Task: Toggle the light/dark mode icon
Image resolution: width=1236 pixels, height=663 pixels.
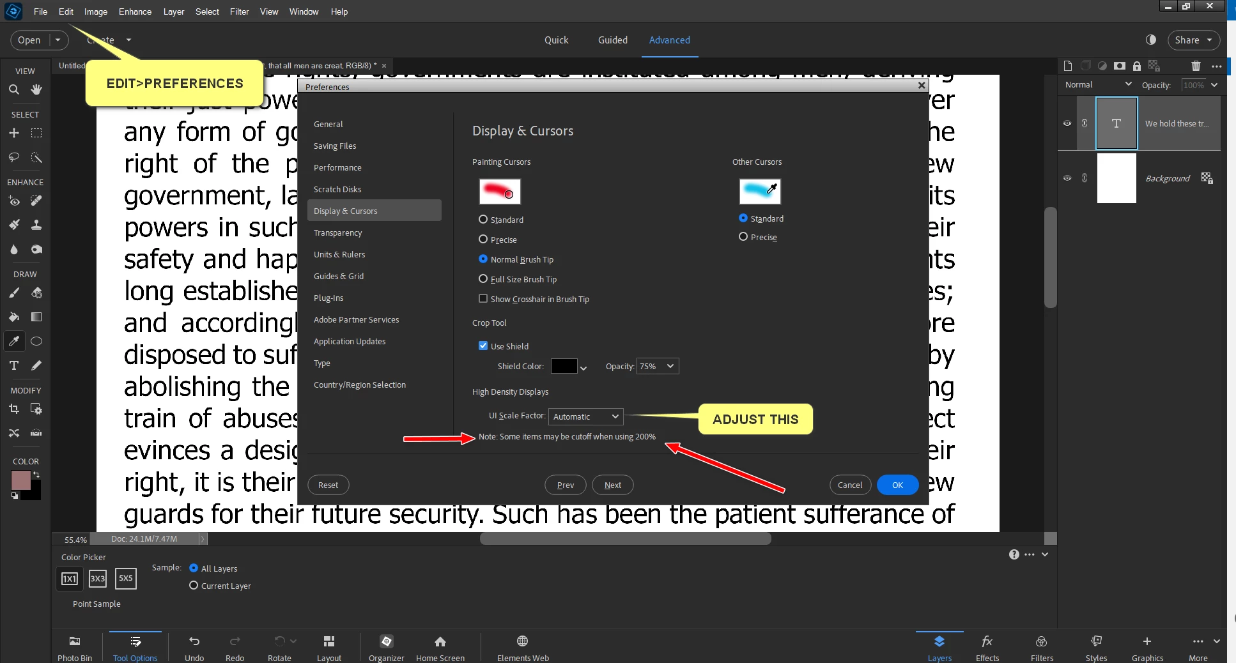Action: point(1151,40)
